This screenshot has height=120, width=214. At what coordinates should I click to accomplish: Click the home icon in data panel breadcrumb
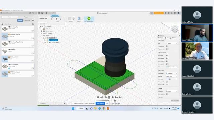pyautogui.click(x=2, y=24)
